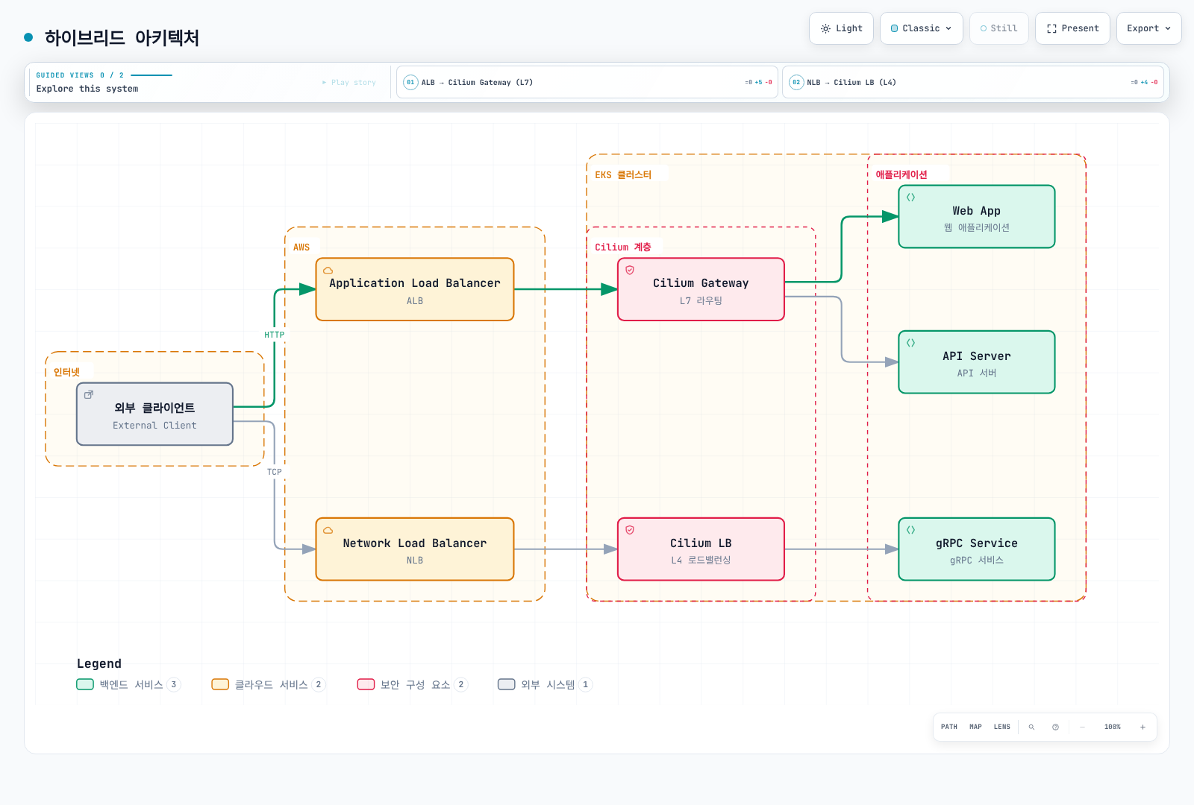1194x805 pixels.
Task: Click the EKS 클러스터 group label
Action: pyautogui.click(x=623, y=175)
